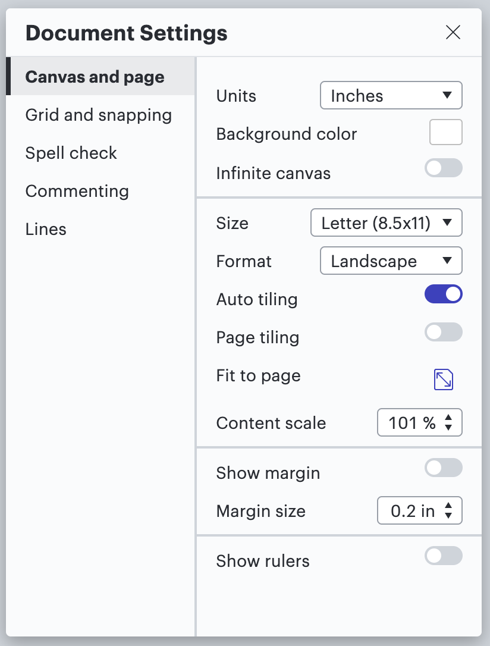Image resolution: width=490 pixels, height=646 pixels.
Task: Expand the Size dropdown Letter (8.5x11)
Action: click(x=386, y=223)
